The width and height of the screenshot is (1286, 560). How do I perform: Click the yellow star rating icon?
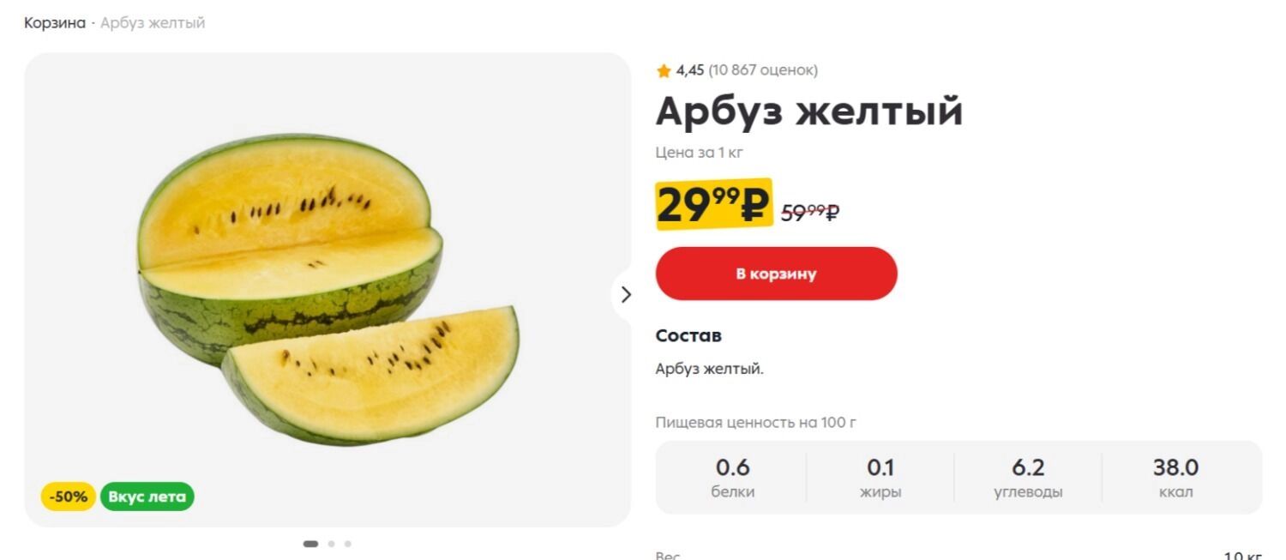tap(664, 71)
